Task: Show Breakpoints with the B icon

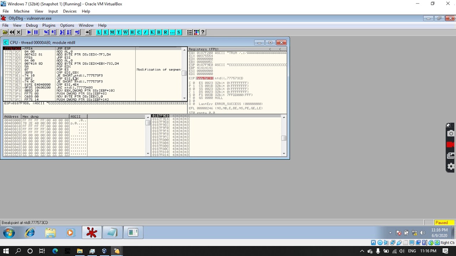Action: coord(159,32)
